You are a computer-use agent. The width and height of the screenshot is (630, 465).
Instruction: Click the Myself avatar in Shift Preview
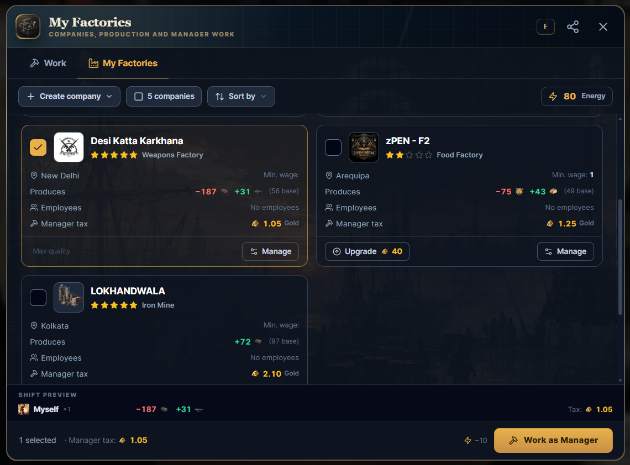pos(24,409)
